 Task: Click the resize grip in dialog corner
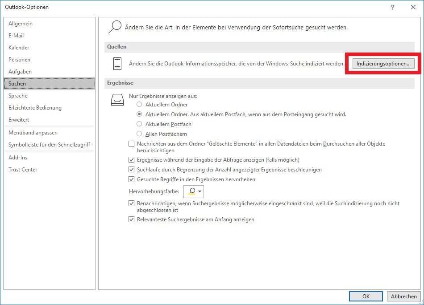(x=421, y=302)
